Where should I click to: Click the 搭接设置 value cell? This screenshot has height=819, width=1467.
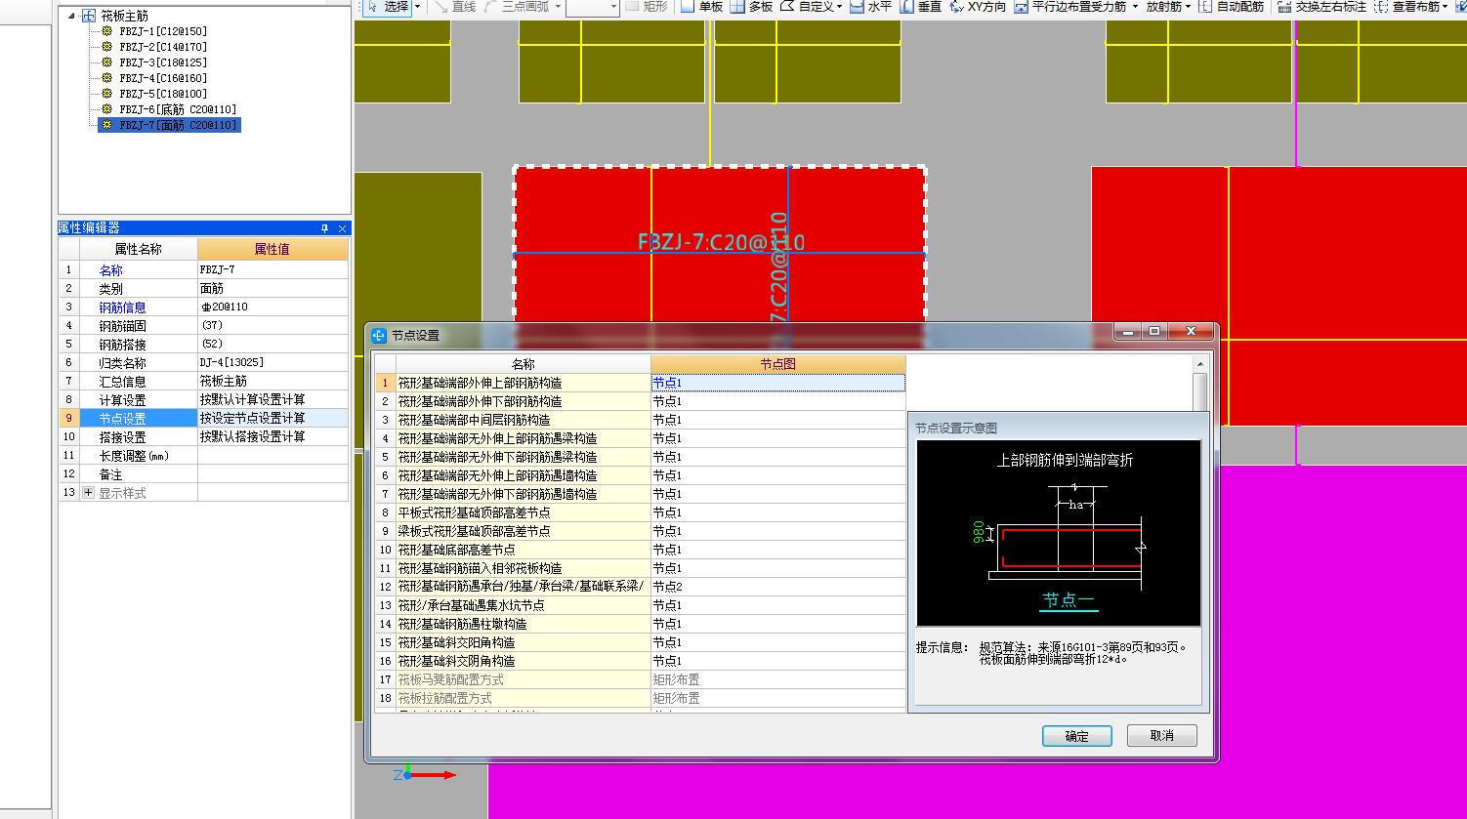coord(272,437)
